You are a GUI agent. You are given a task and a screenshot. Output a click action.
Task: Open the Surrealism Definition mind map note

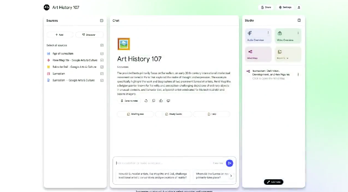pyautogui.click(x=271, y=75)
